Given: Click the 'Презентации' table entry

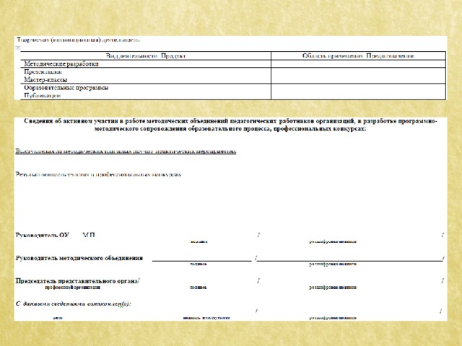Looking at the screenshot, I should coord(43,72).
